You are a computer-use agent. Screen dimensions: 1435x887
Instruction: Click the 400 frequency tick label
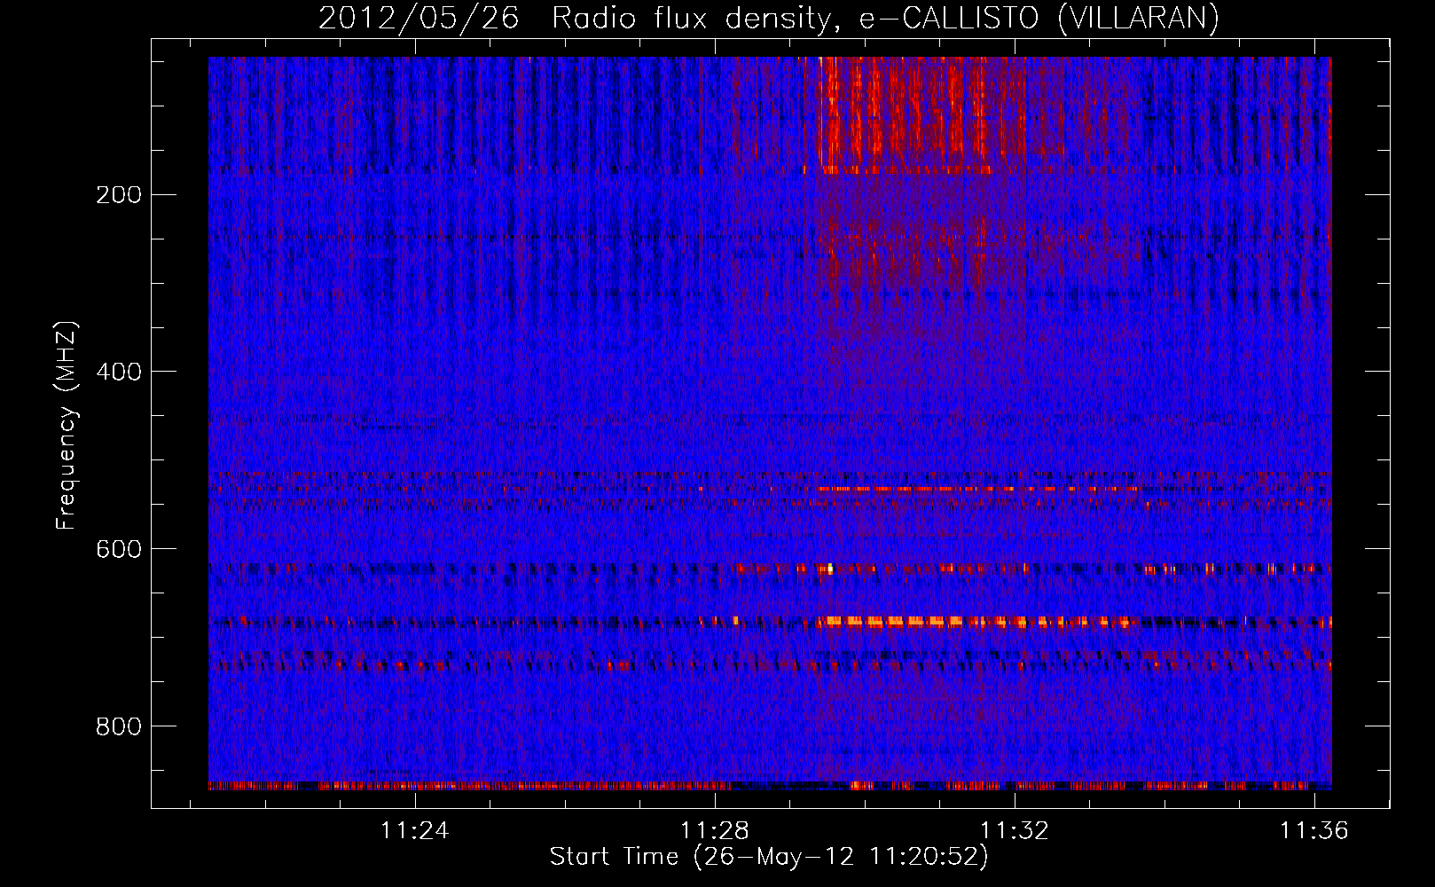[x=118, y=372]
